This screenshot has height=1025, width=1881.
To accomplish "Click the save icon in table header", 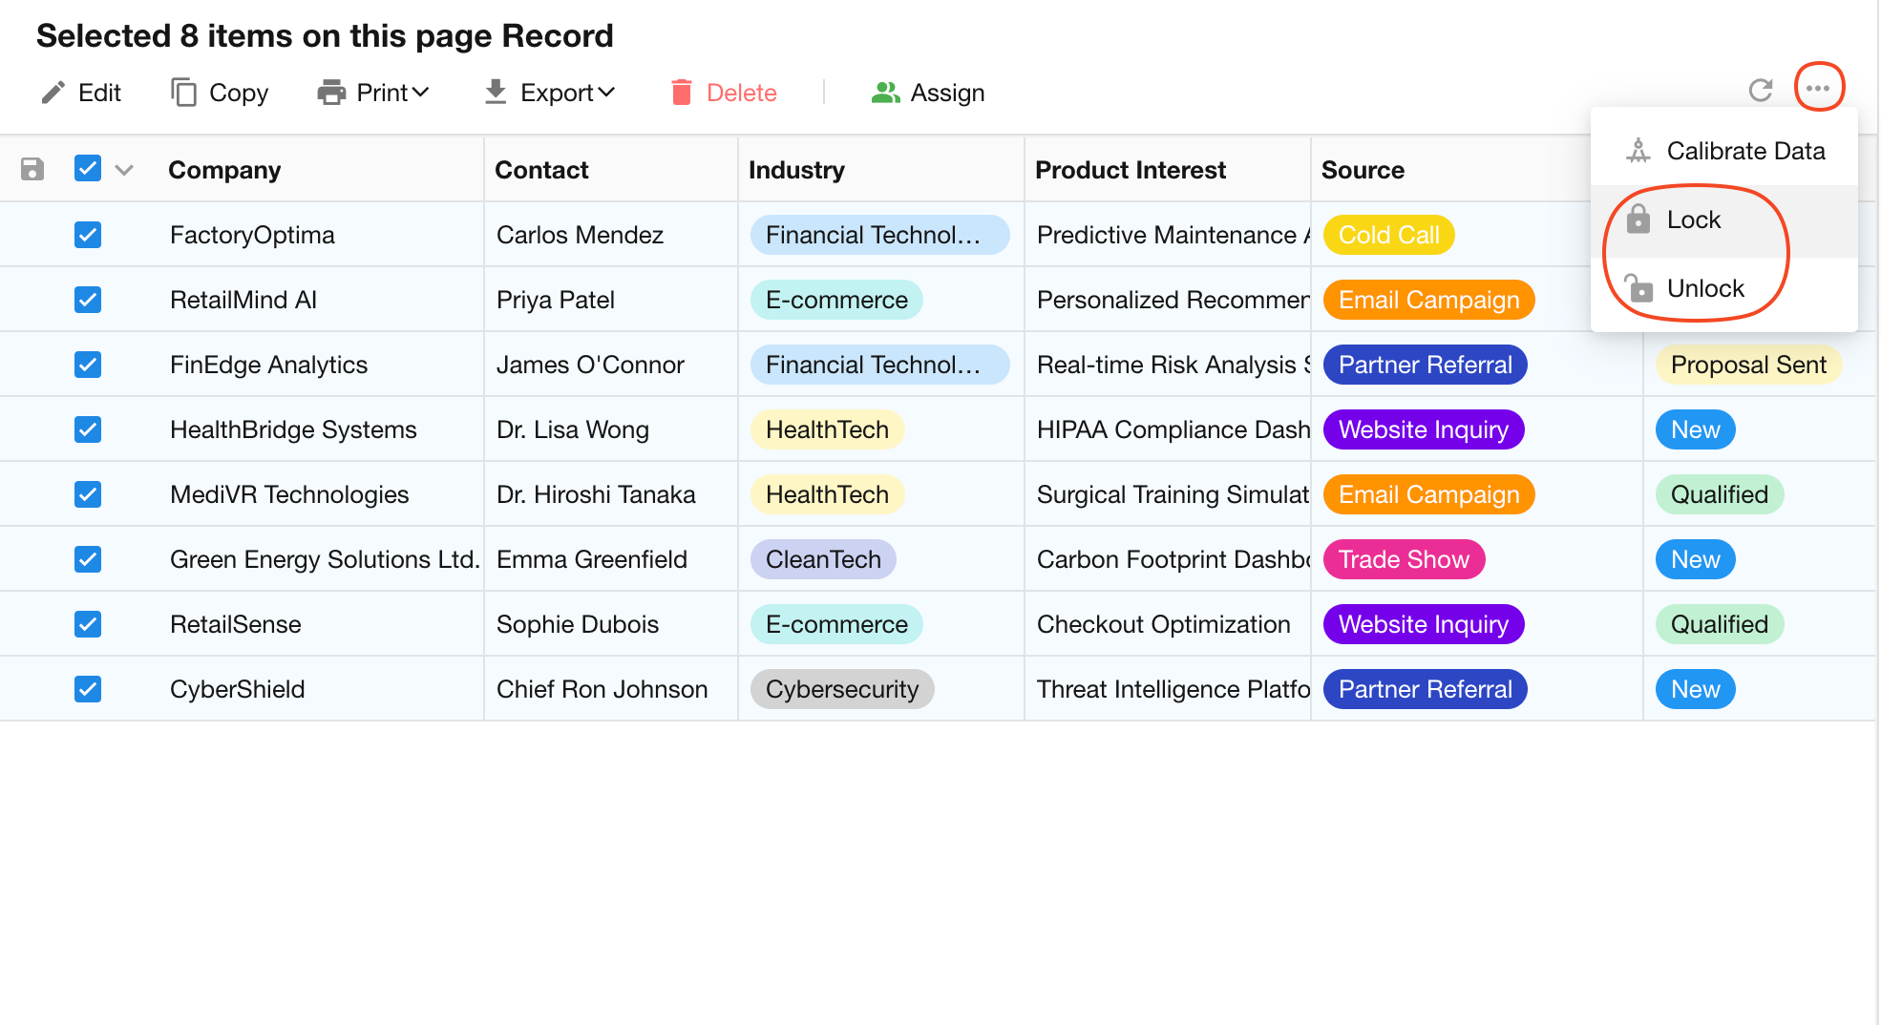I will 32,170.
